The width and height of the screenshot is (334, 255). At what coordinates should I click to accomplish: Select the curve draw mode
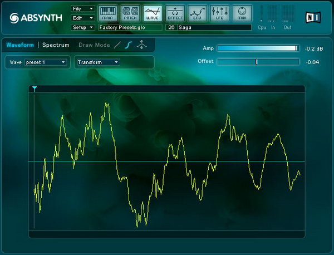(x=129, y=45)
